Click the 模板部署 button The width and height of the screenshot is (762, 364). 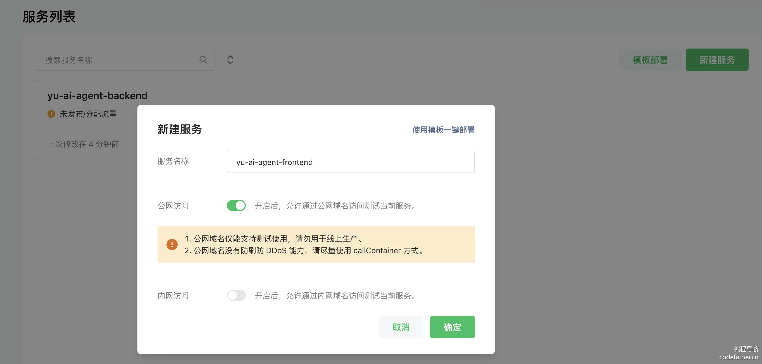650,60
